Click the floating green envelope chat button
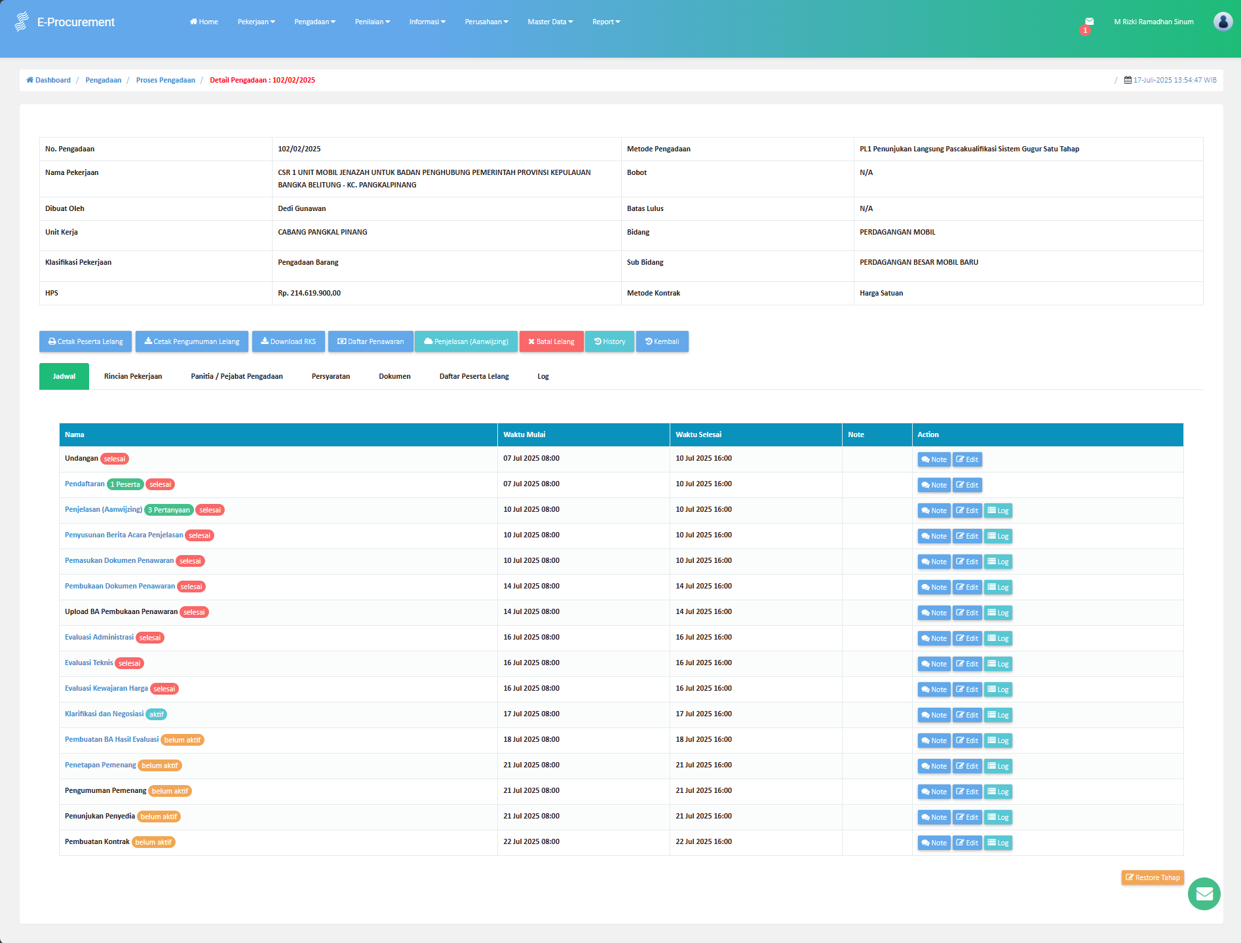This screenshot has width=1241, height=943. click(x=1204, y=894)
